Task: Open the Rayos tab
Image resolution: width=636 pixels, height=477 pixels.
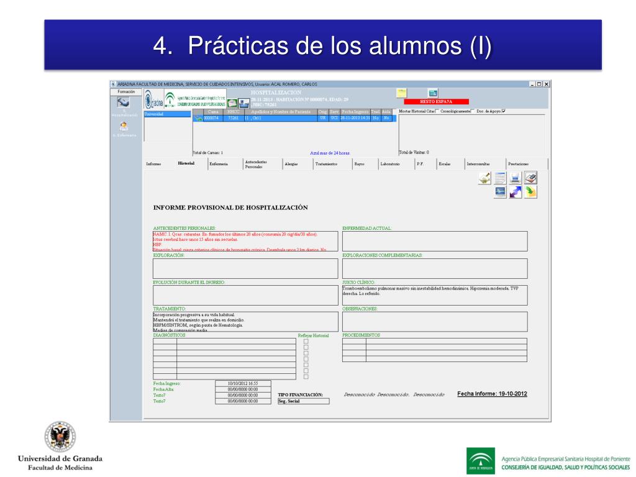Action: tap(360, 164)
